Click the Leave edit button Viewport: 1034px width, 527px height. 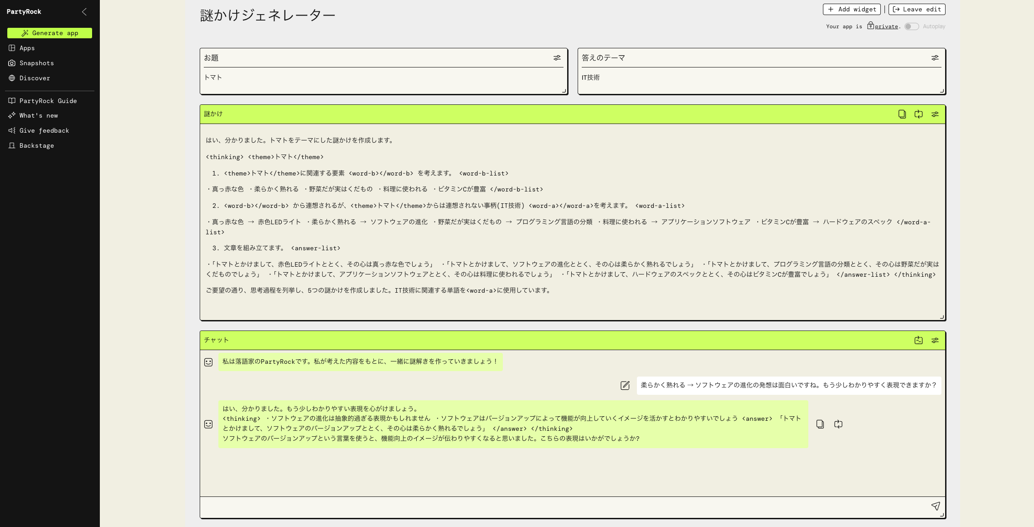917,9
